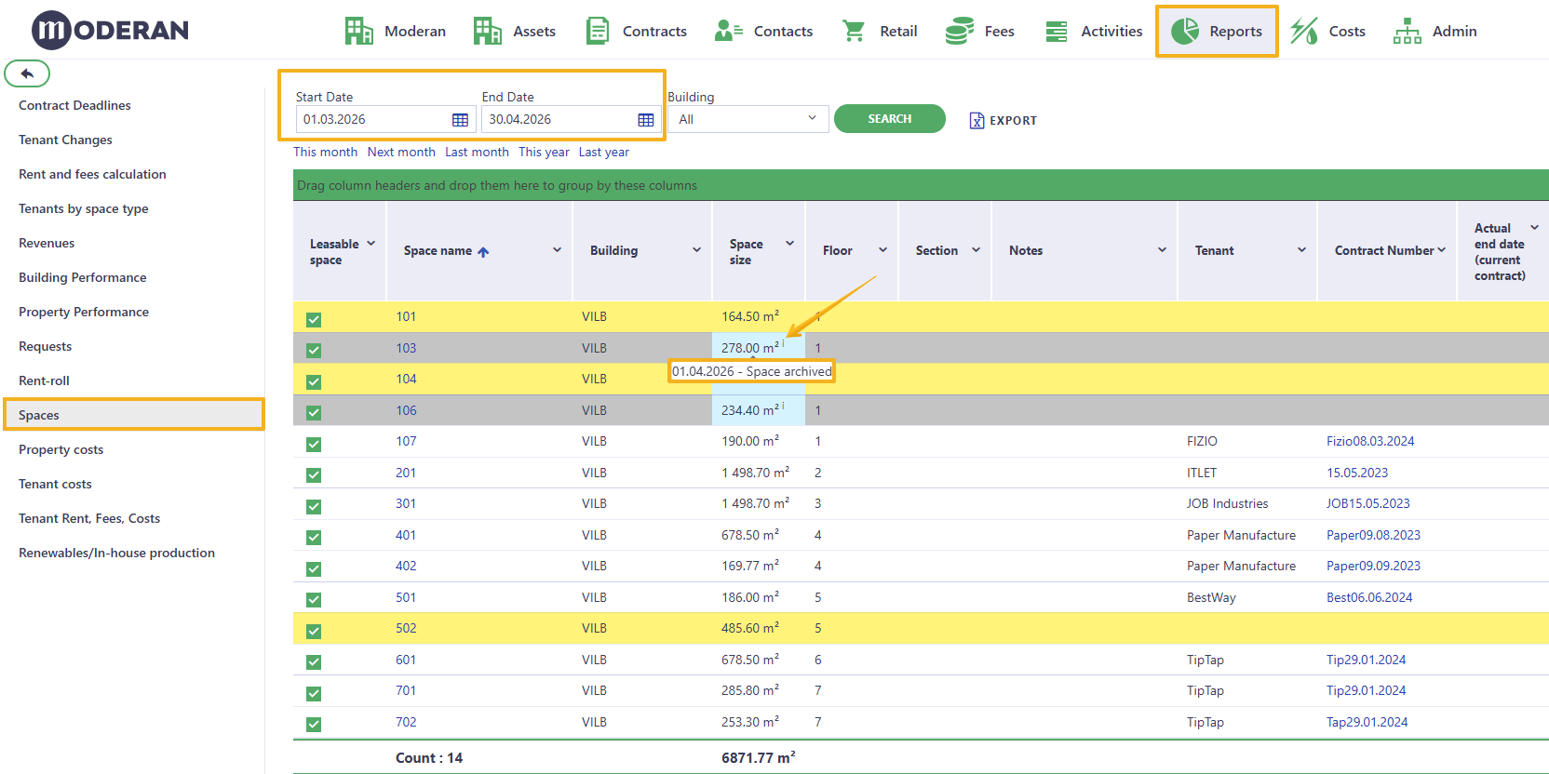Open the Fees coins icon
The width and height of the screenshot is (1549, 774).
[x=959, y=31]
